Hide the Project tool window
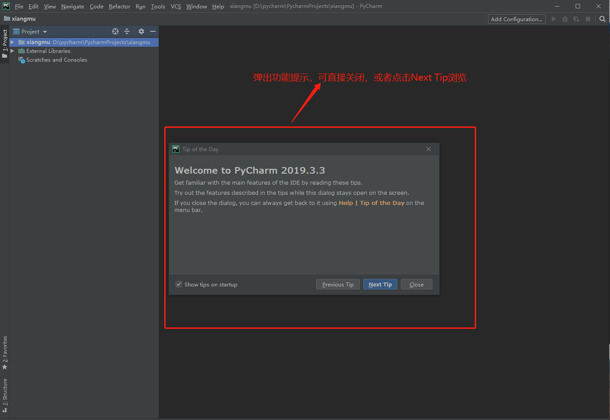The height and width of the screenshot is (420, 610). [153, 31]
